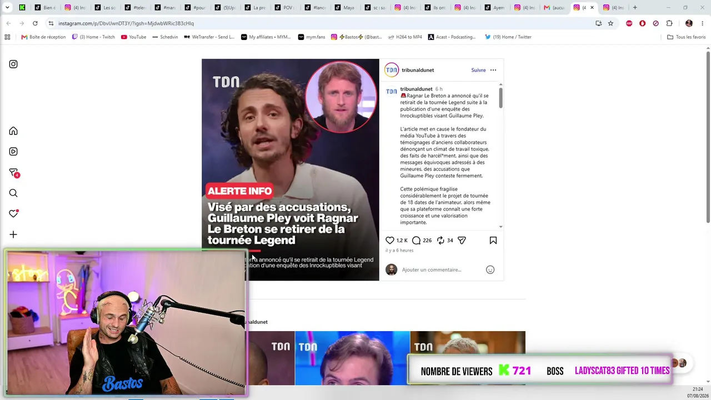Open the Home - Twitch bookmark

(93, 37)
